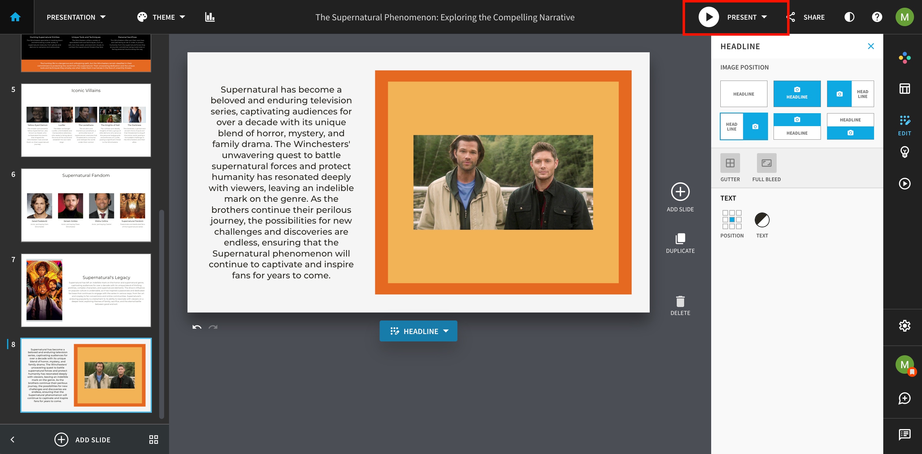Click the slide's body text paragraph

pyautogui.click(x=281, y=182)
